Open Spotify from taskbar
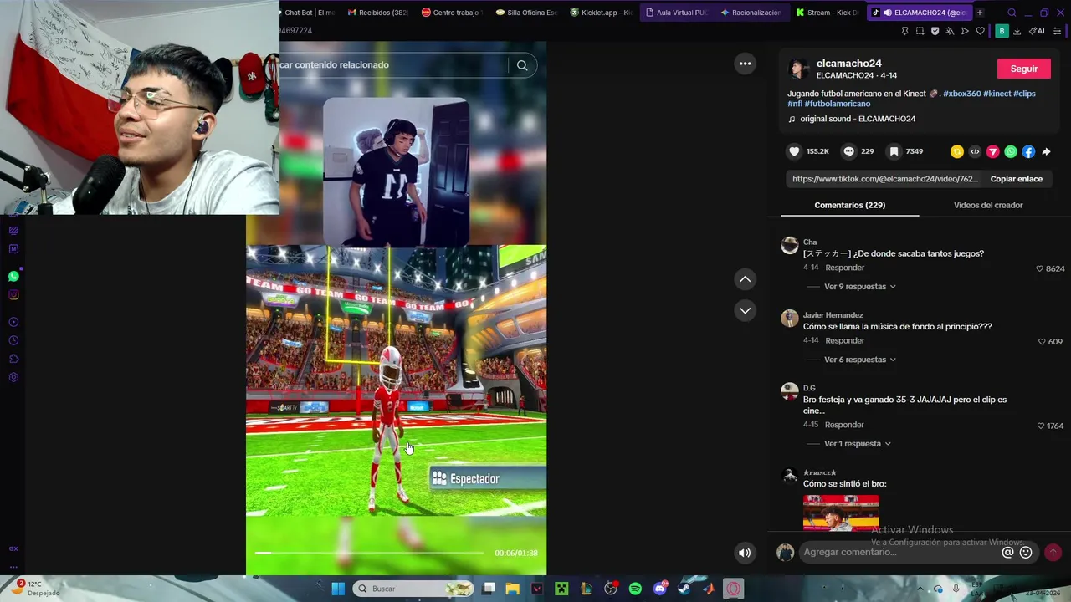This screenshot has width=1071, height=602. pyautogui.click(x=635, y=589)
